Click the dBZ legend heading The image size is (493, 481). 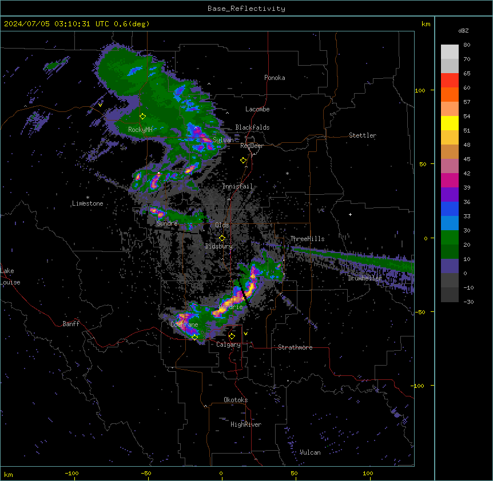(x=463, y=31)
